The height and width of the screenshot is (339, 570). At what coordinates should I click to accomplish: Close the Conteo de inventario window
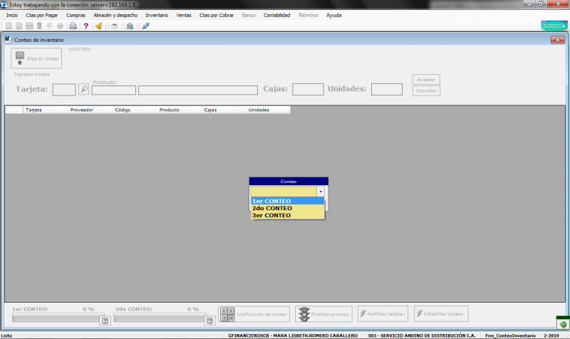[558, 40]
